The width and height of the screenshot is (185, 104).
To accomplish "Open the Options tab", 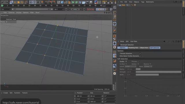I will [x=123, y=48].
